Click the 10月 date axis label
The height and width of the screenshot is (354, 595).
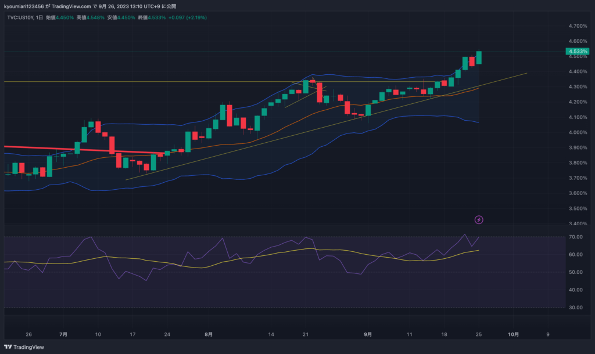(x=514, y=334)
